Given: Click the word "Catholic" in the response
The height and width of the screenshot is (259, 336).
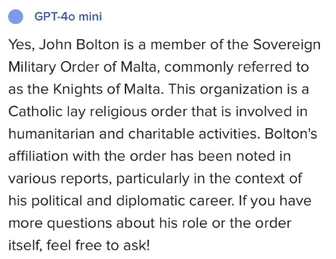Looking at the screenshot, I should [x=35, y=112].
